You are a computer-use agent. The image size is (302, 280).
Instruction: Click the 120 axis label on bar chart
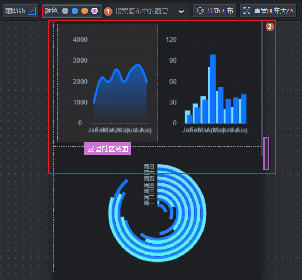click(x=171, y=40)
